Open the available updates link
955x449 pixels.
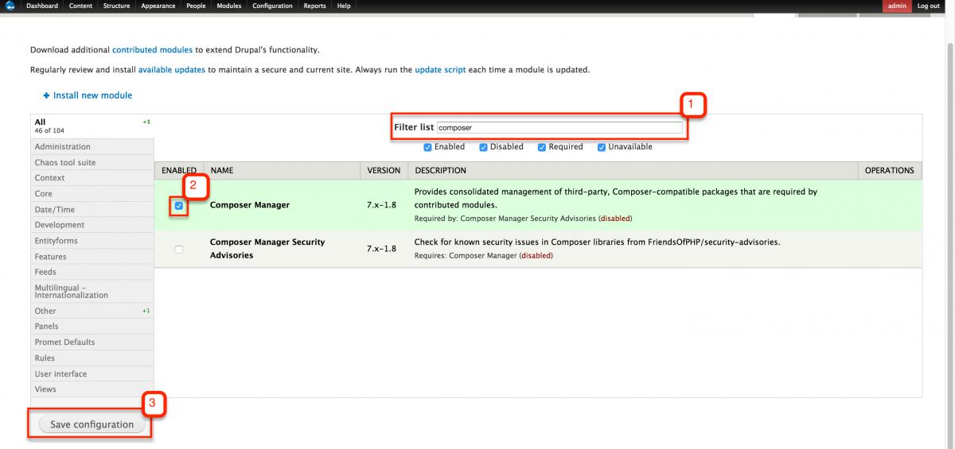[x=172, y=70]
